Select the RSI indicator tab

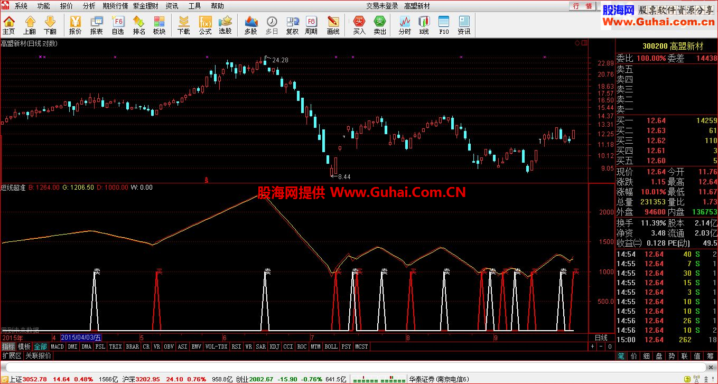tap(236, 346)
